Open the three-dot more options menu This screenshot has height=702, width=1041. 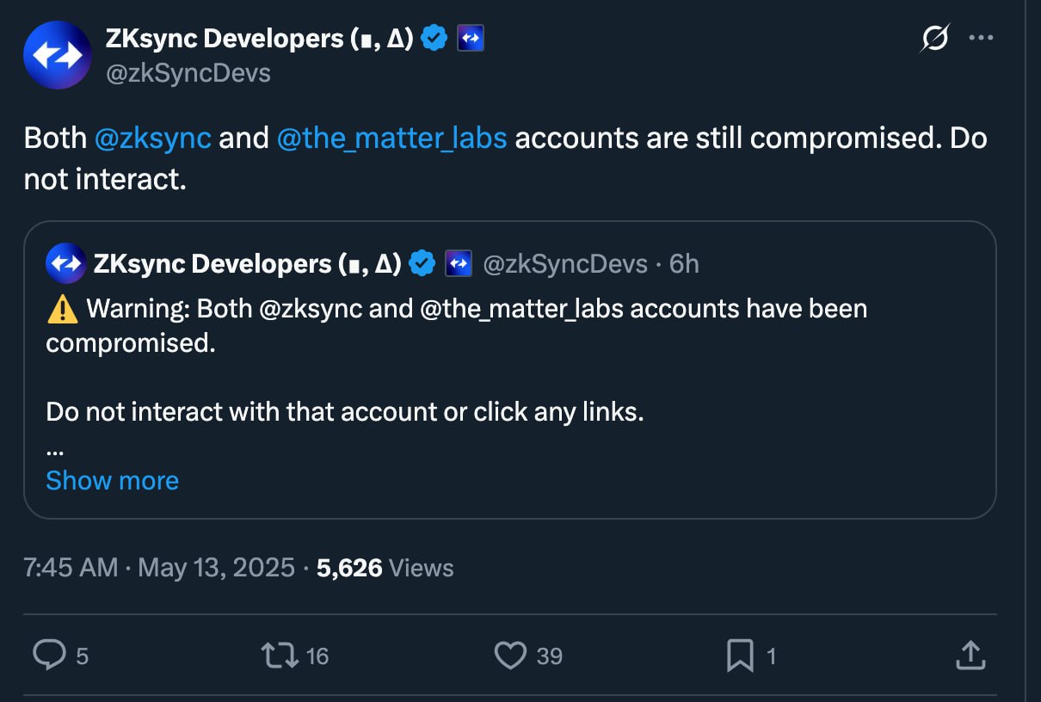coord(982,39)
